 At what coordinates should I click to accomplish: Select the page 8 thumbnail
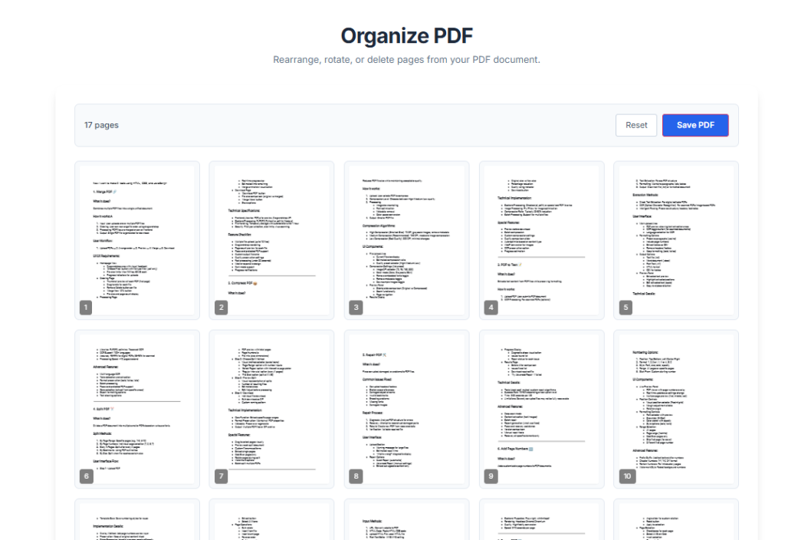pyautogui.click(x=406, y=408)
